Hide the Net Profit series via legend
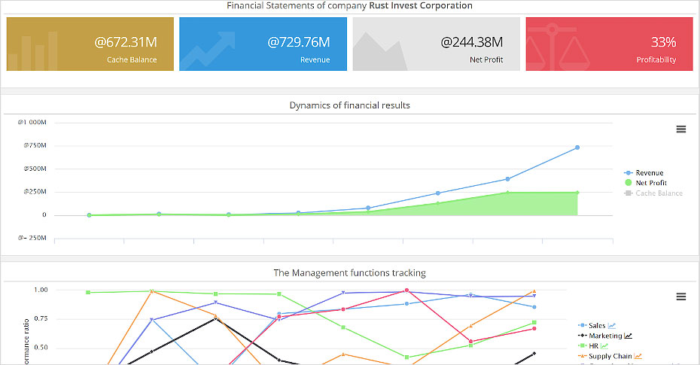The image size is (700, 365). 651,183
